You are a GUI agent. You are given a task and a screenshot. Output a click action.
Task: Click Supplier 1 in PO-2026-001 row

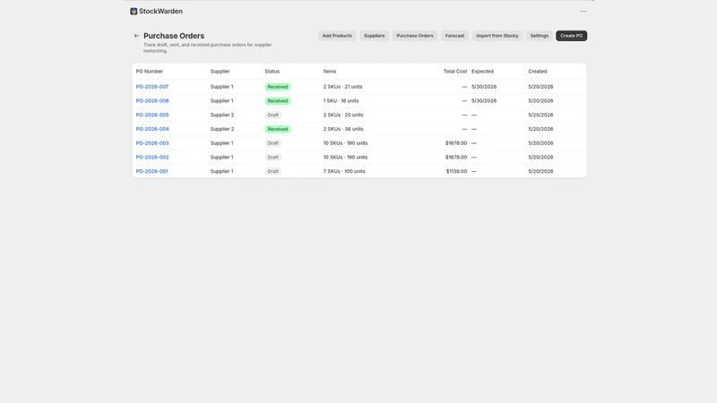point(221,171)
